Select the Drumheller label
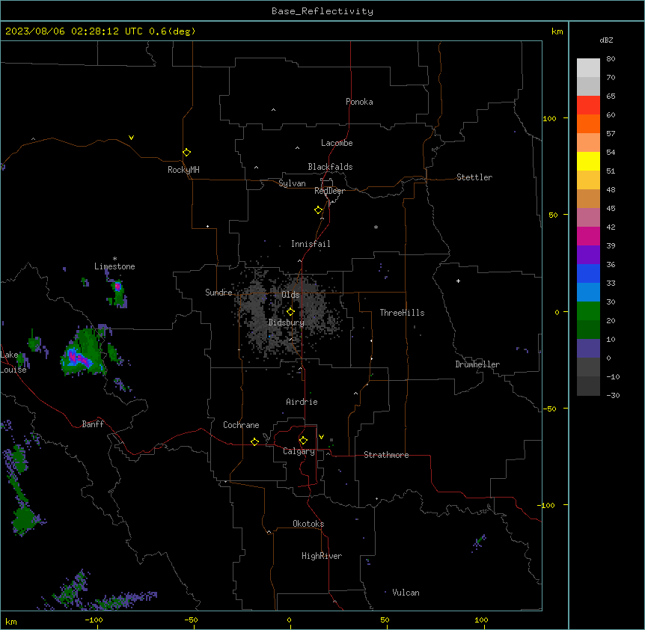 [477, 364]
